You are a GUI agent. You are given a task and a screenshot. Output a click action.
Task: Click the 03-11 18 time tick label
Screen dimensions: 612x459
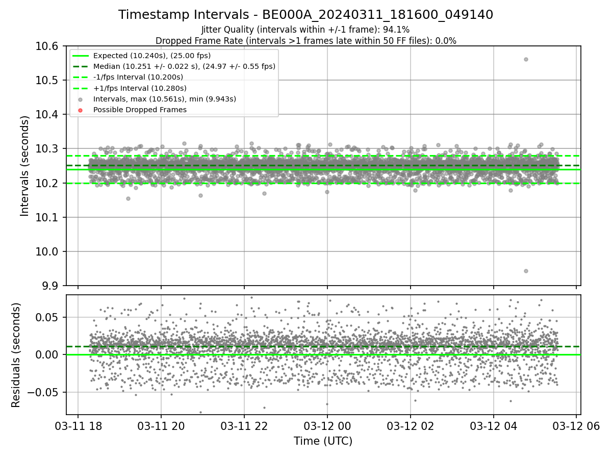(x=78, y=426)
